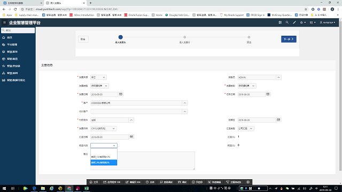Select third wizard step 完成
This screenshot has height=192, width=342.
click(249, 37)
